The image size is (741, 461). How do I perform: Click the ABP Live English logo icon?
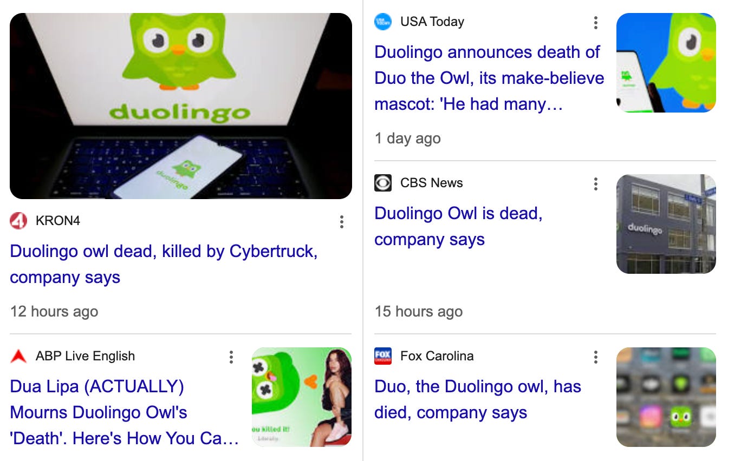(x=18, y=356)
